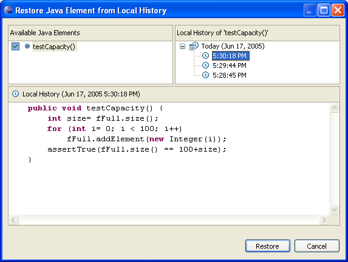Click the clock icon beside 5:30:18 PM
348x262 pixels.
pyautogui.click(x=205, y=55)
